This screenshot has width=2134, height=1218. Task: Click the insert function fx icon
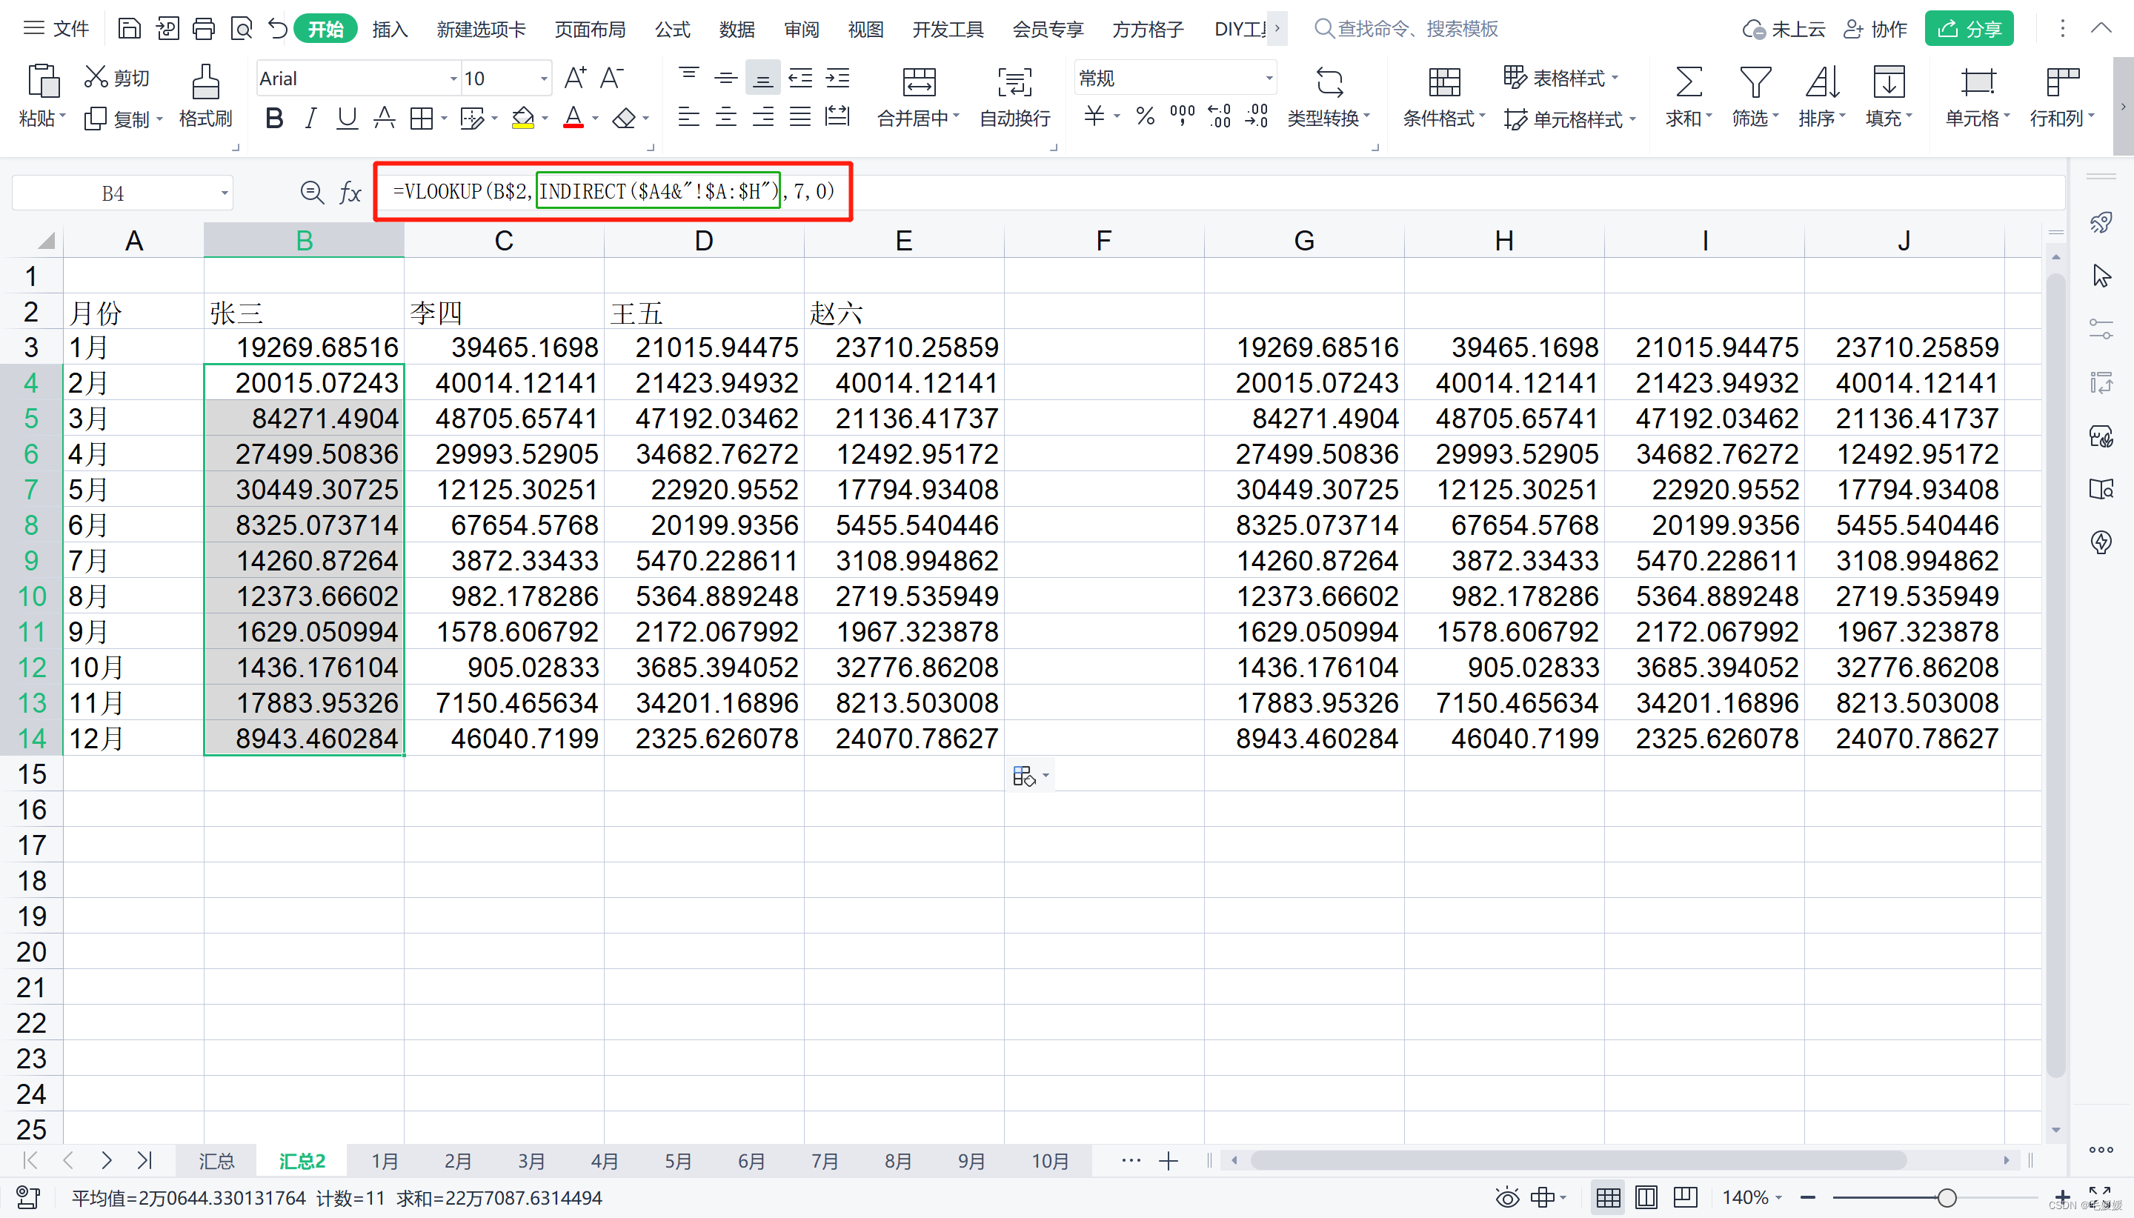tap(350, 193)
